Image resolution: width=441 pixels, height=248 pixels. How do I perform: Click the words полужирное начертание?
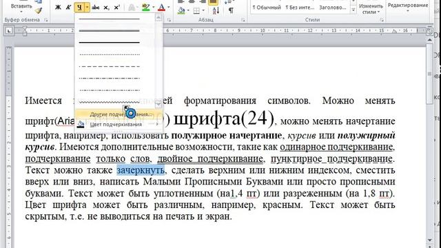coord(227,136)
